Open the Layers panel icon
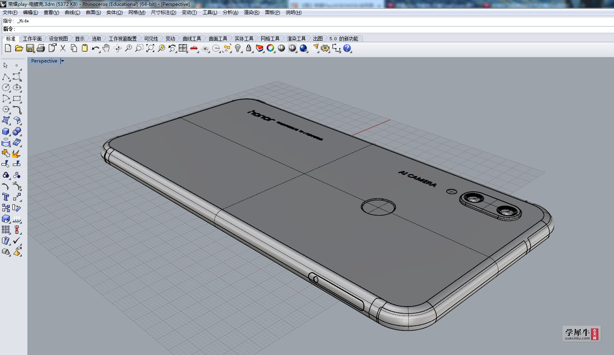Viewport: 614px width, 355px height. coord(260,48)
